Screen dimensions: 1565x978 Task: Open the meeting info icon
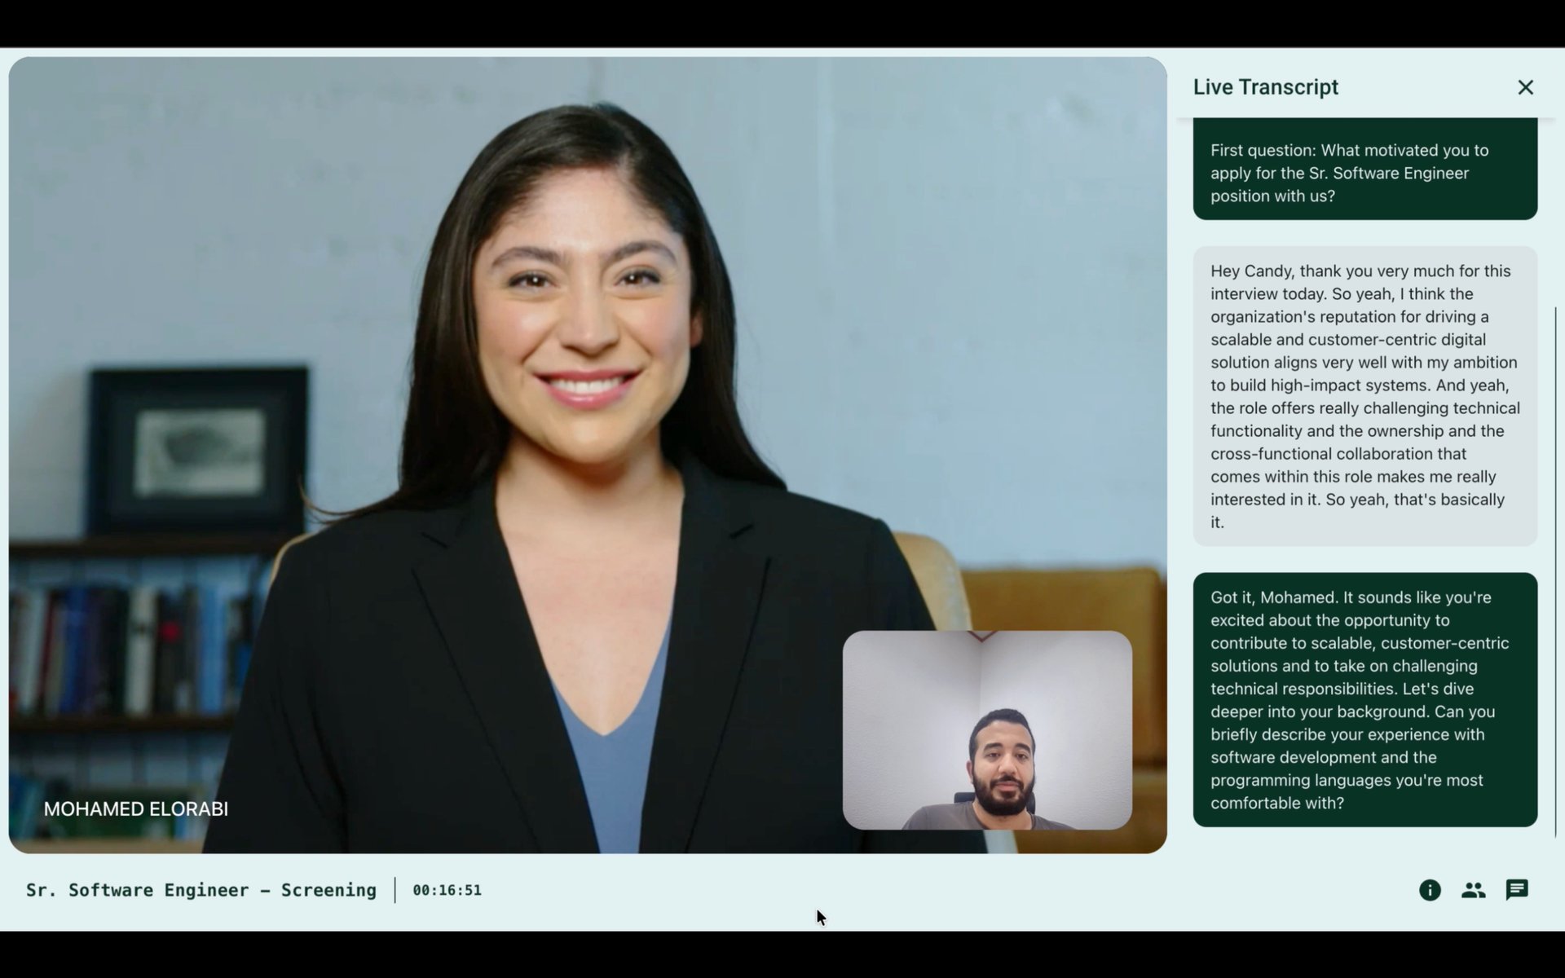point(1430,890)
